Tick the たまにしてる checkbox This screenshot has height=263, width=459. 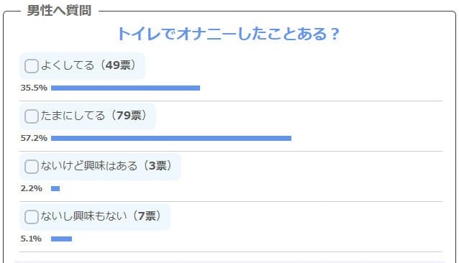pyautogui.click(x=32, y=116)
